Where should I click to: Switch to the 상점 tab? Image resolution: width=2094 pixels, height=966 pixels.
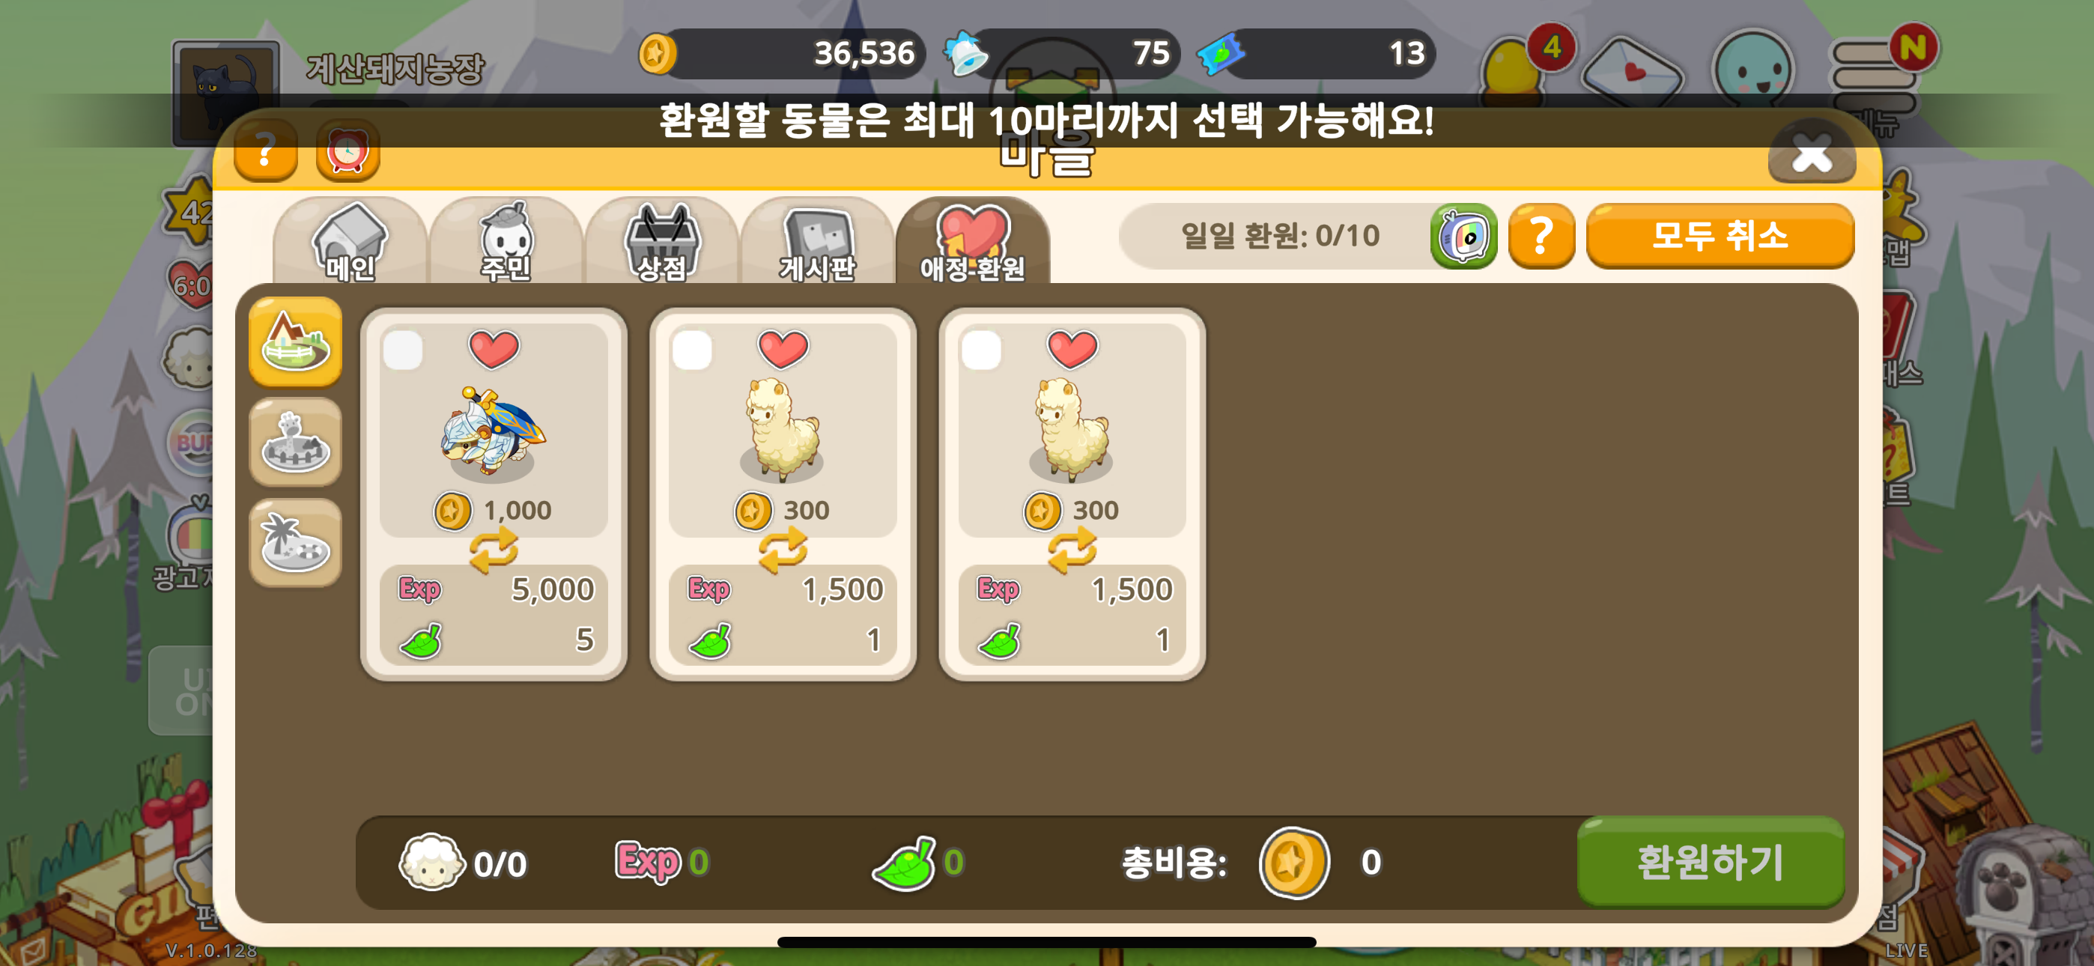(662, 241)
